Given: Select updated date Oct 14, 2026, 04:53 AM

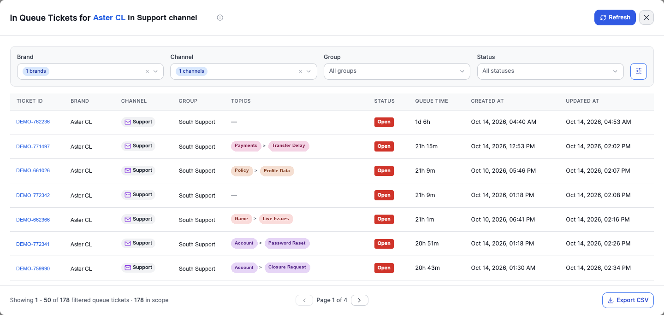Looking at the screenshot, I should [x=599, y=122].
